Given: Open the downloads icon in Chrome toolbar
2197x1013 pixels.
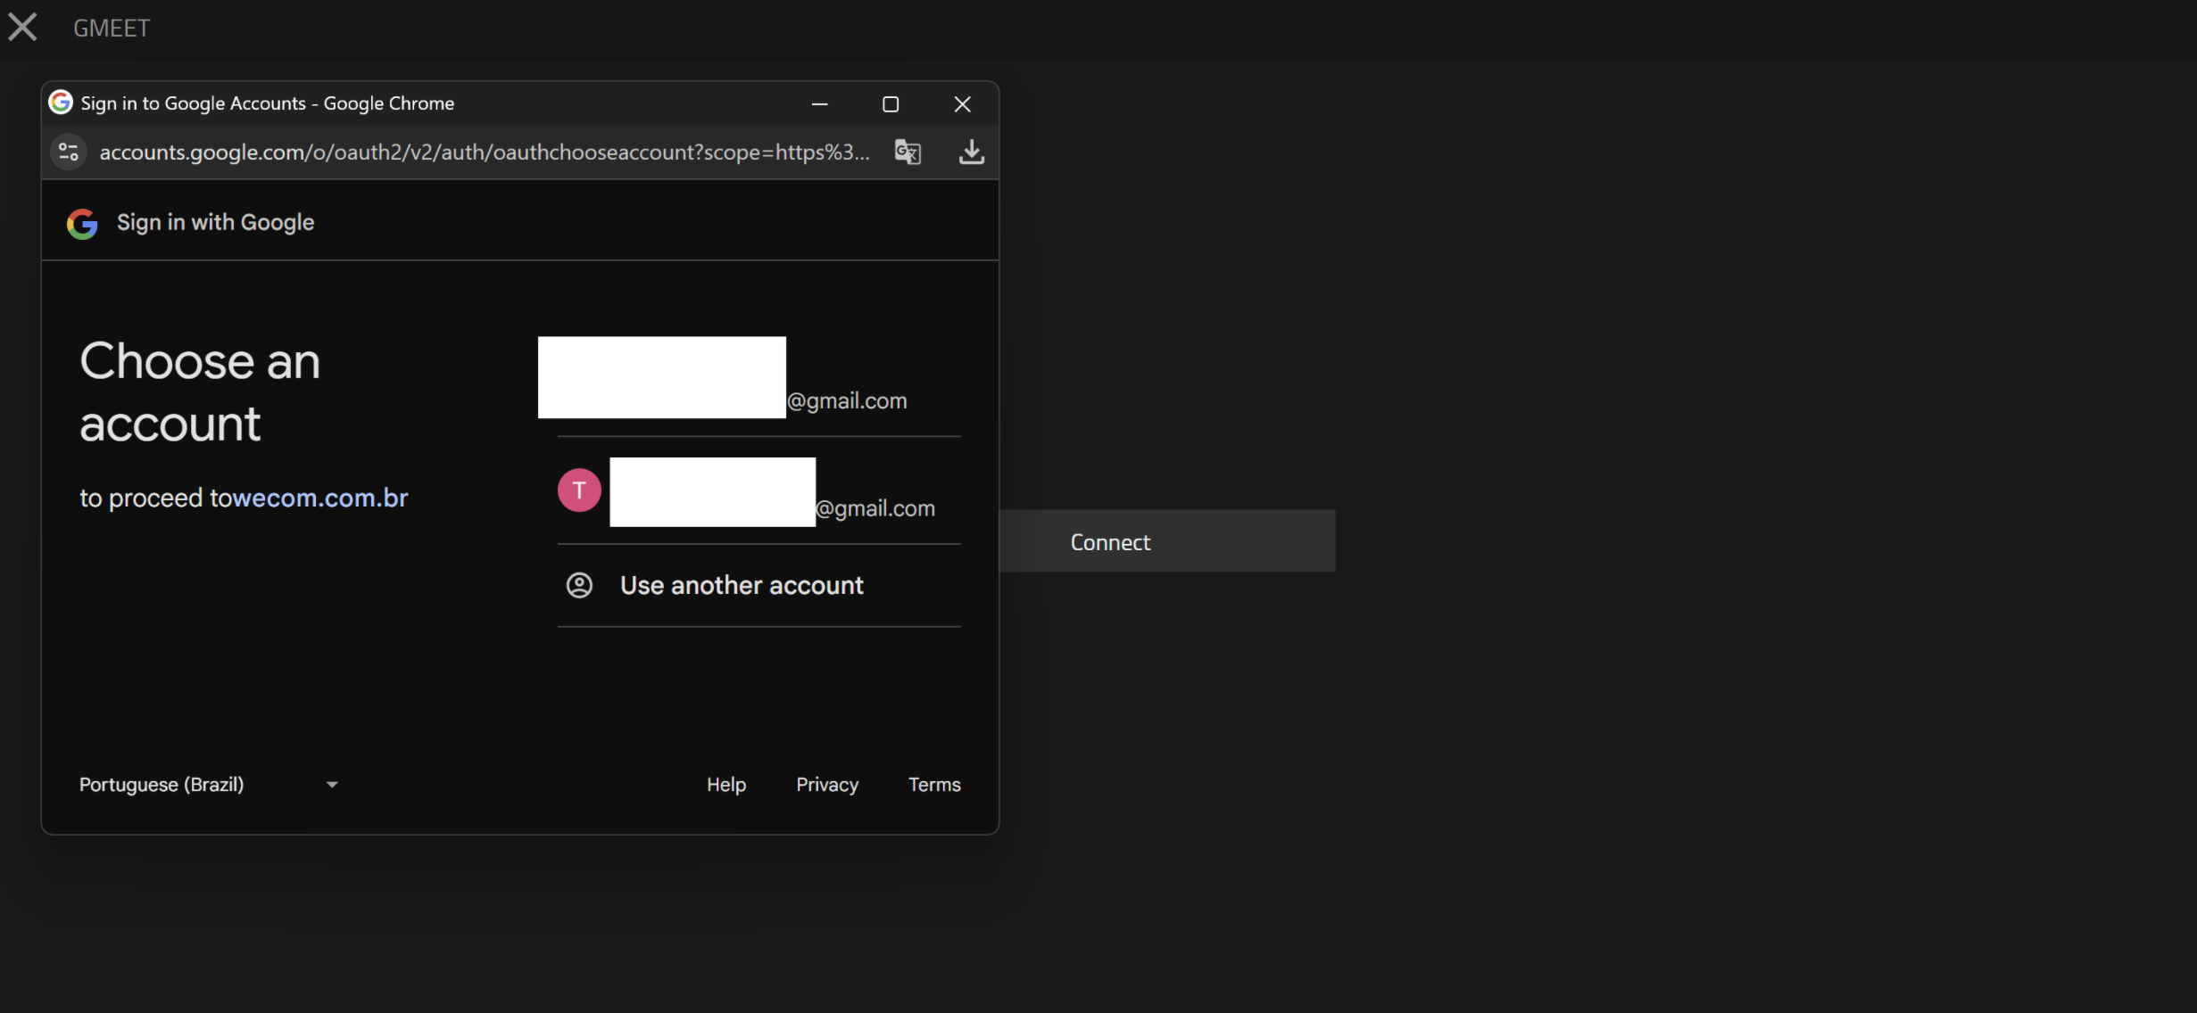Looking at the screenshot, I should click(x=971, y=152).
